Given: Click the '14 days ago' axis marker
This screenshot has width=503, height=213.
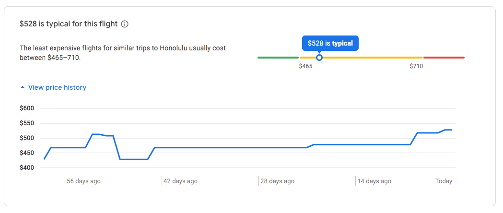Looking at the screenshot, I should [x=374, y=181].
